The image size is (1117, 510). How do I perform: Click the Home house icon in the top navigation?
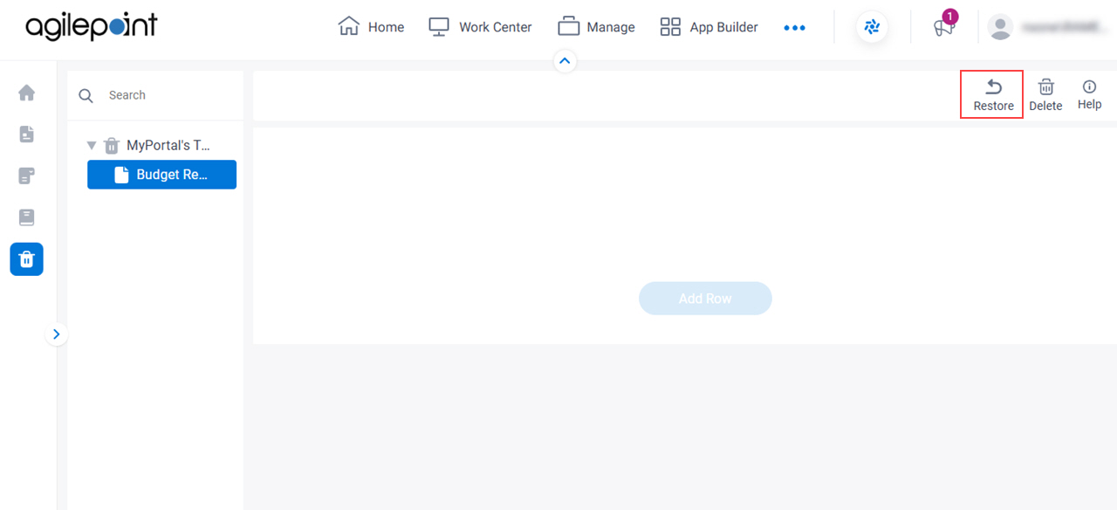348,26
